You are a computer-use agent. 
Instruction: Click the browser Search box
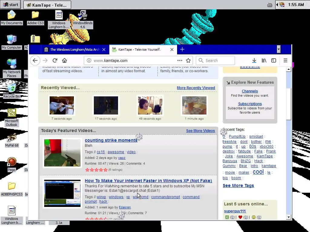[215, 60]
